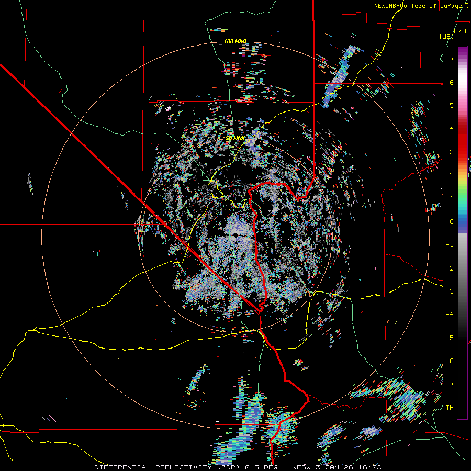Select the -6 value on the scale
471x471 pixels.
450,361
